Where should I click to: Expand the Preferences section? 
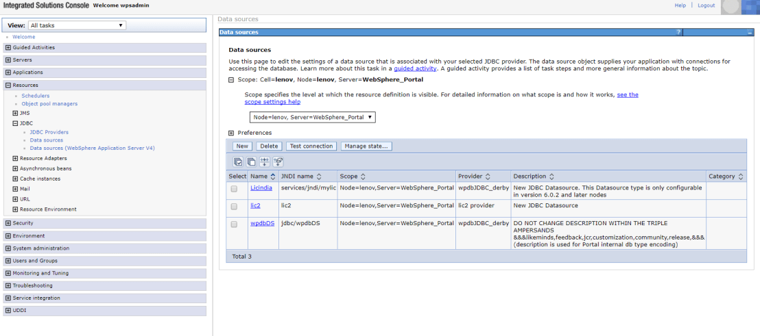coord(231,133)
